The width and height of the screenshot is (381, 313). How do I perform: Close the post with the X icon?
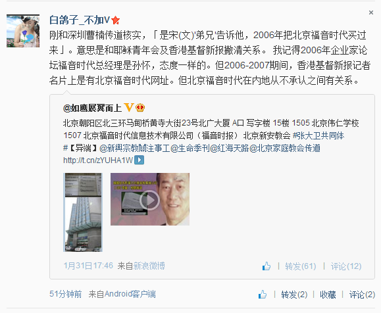[370, 12]
